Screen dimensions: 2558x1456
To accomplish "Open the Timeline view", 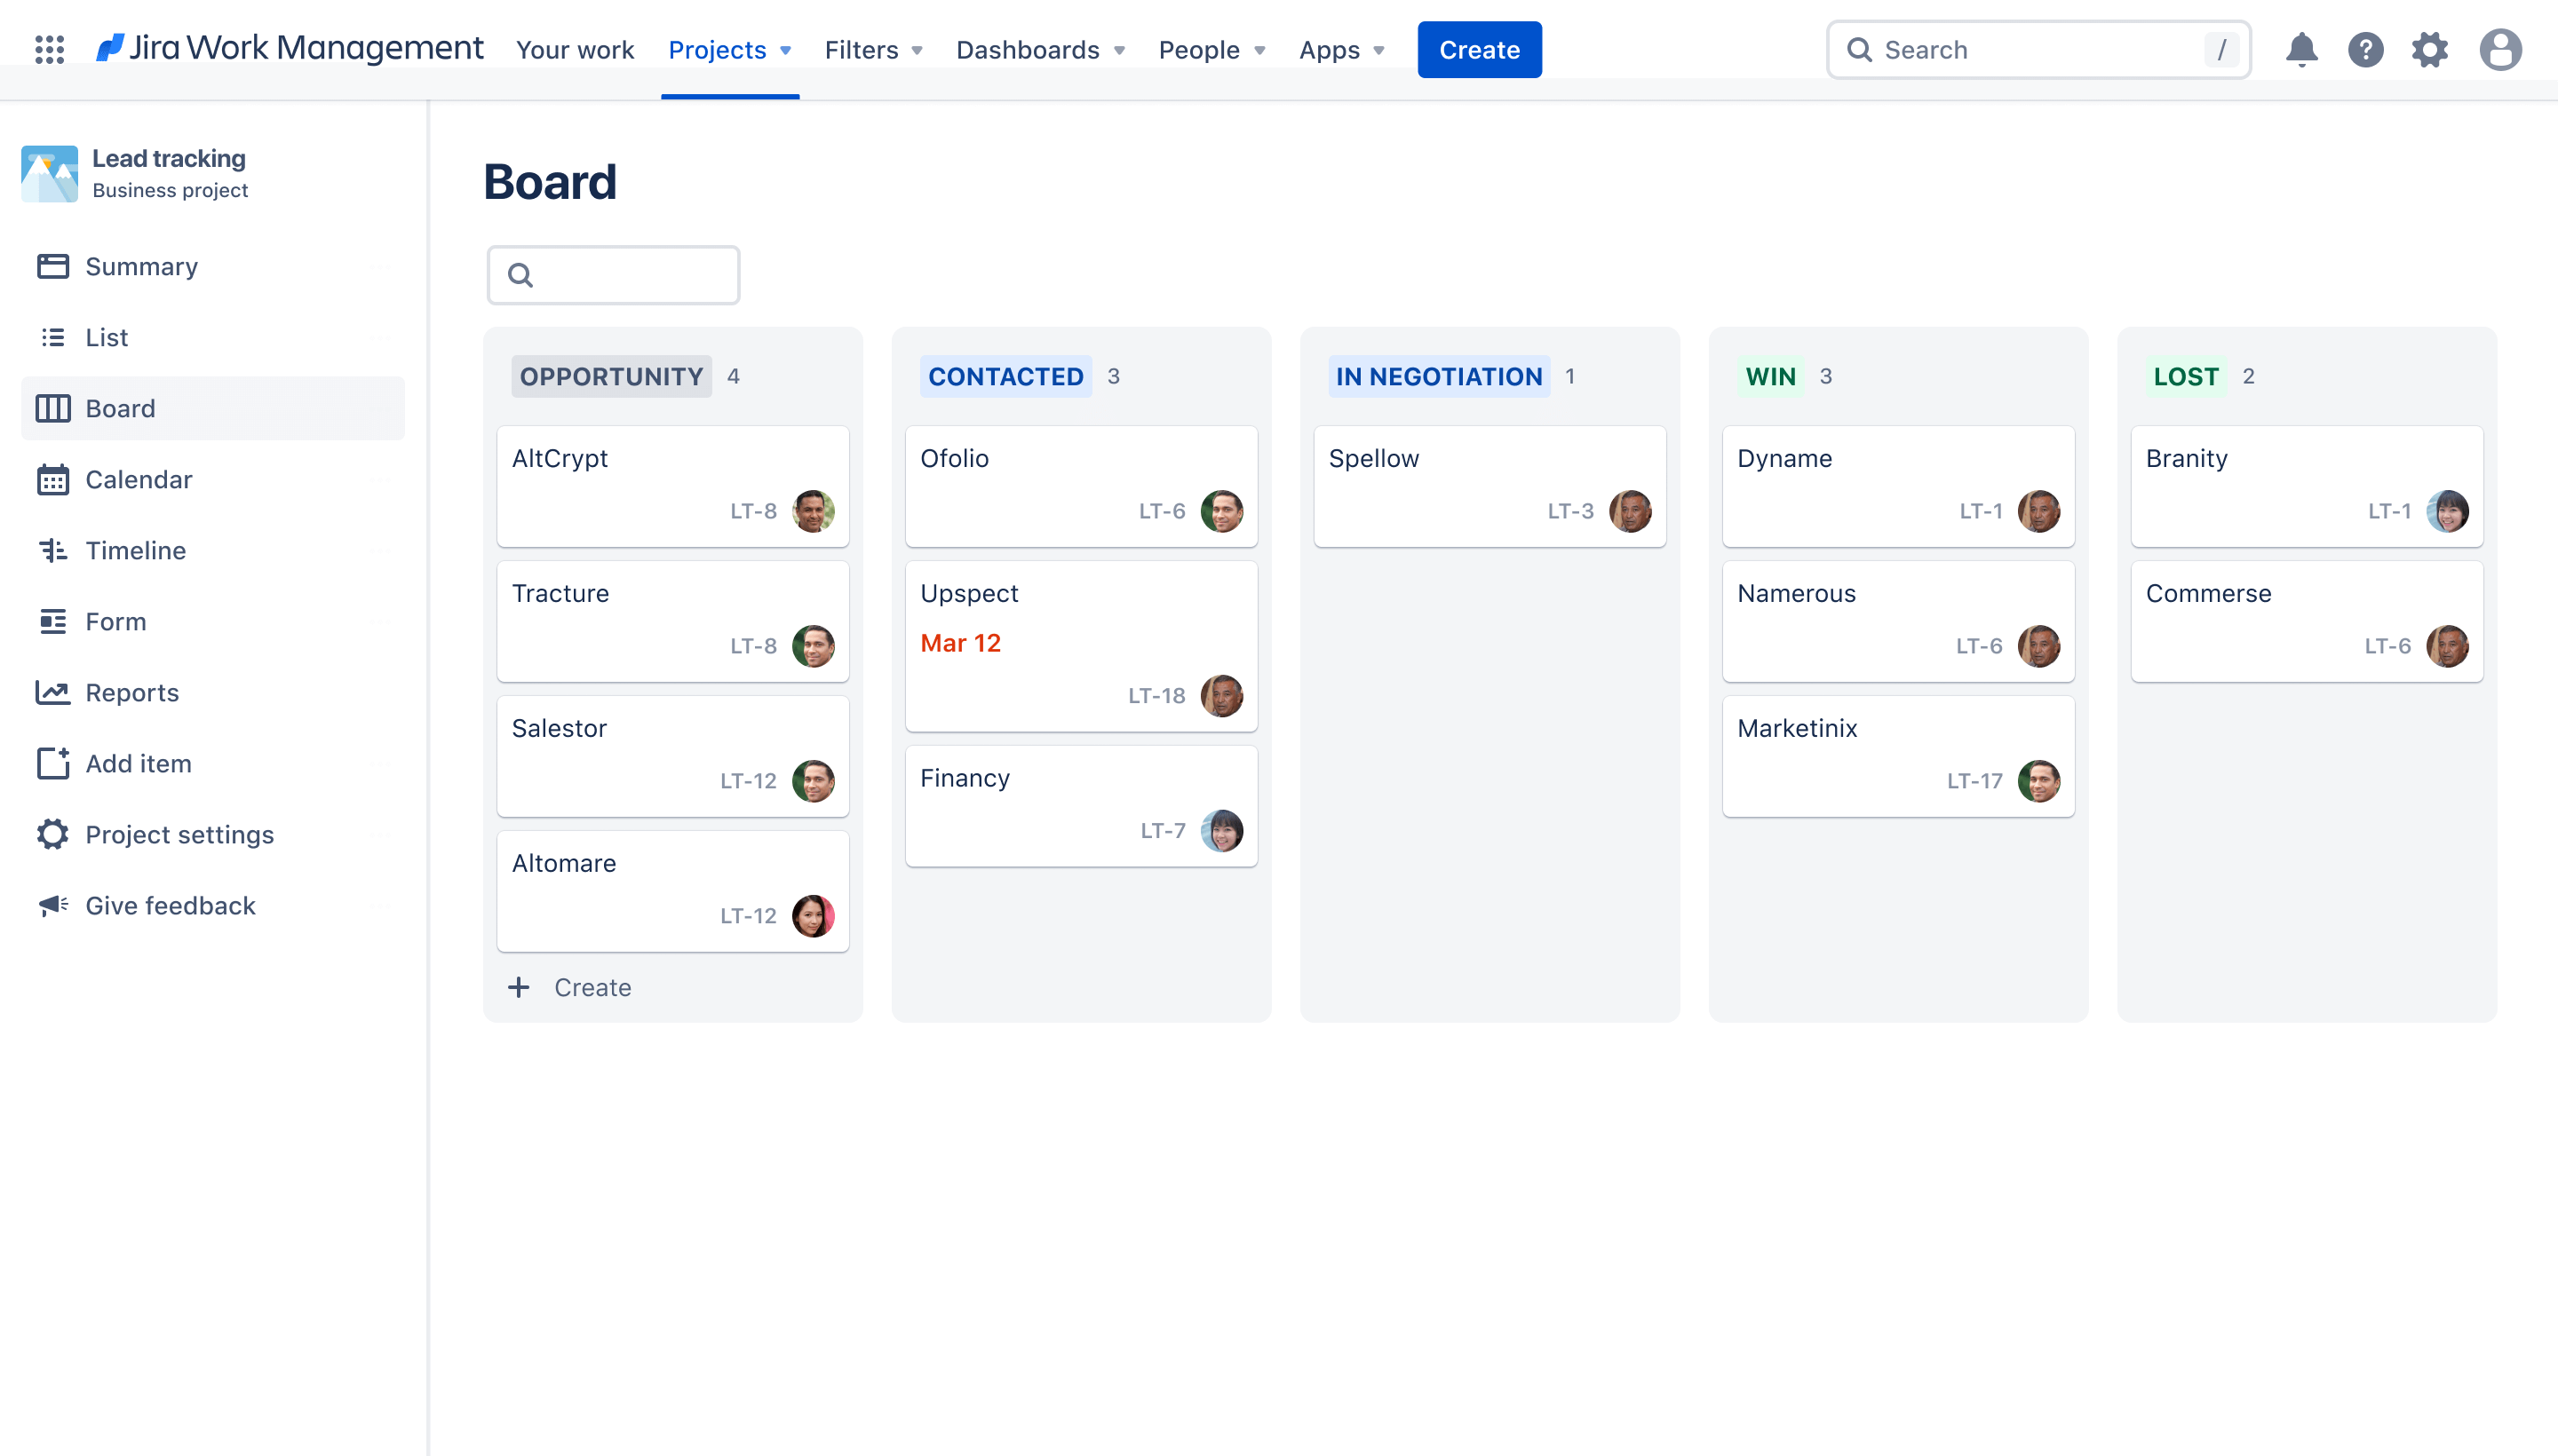I will coord(135,550).
